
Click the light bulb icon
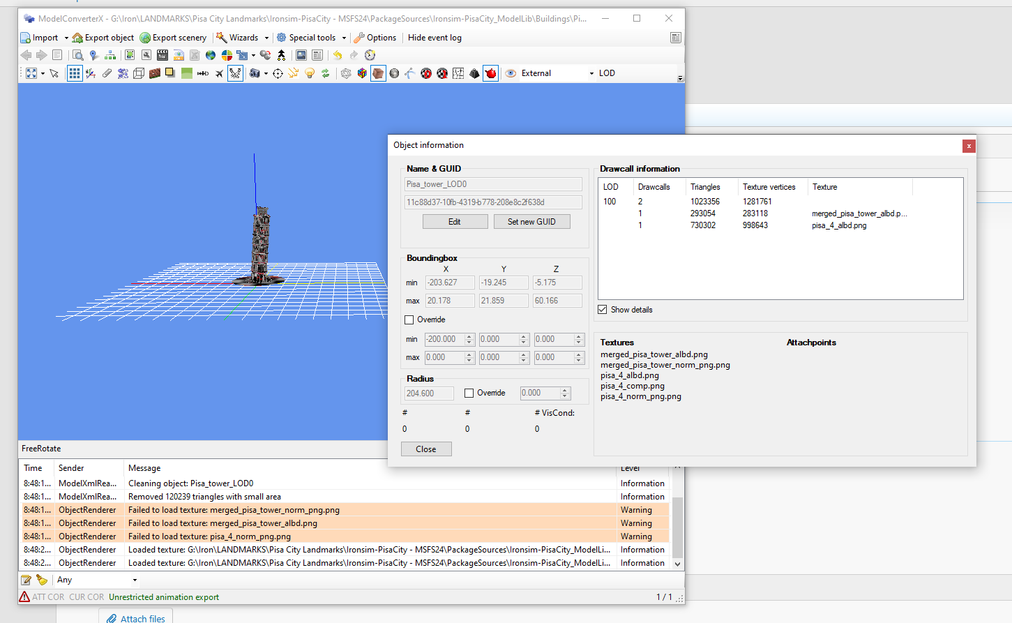click(310, 73)
